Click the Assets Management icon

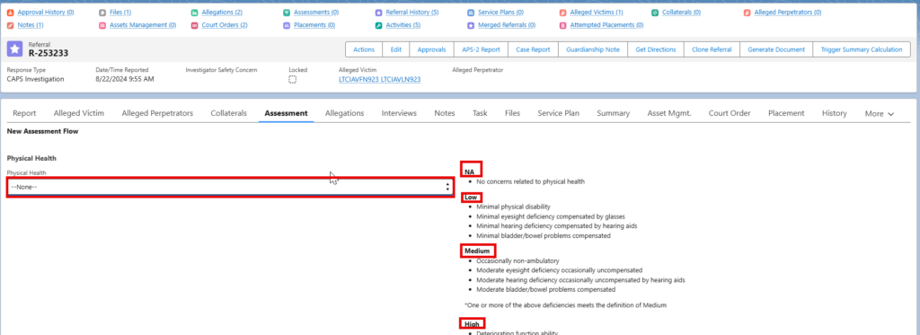(x=102, y=25)
